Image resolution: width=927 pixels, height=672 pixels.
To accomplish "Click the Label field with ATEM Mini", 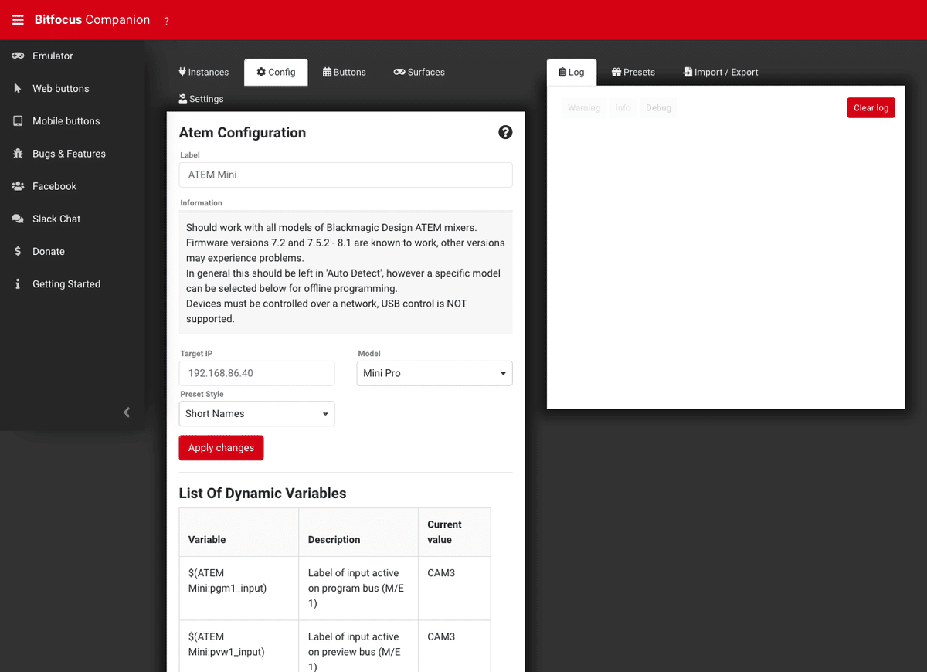I will 345,175.
